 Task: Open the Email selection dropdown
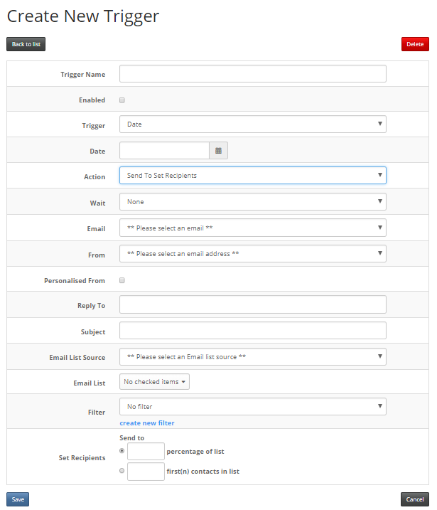point(253,228)
